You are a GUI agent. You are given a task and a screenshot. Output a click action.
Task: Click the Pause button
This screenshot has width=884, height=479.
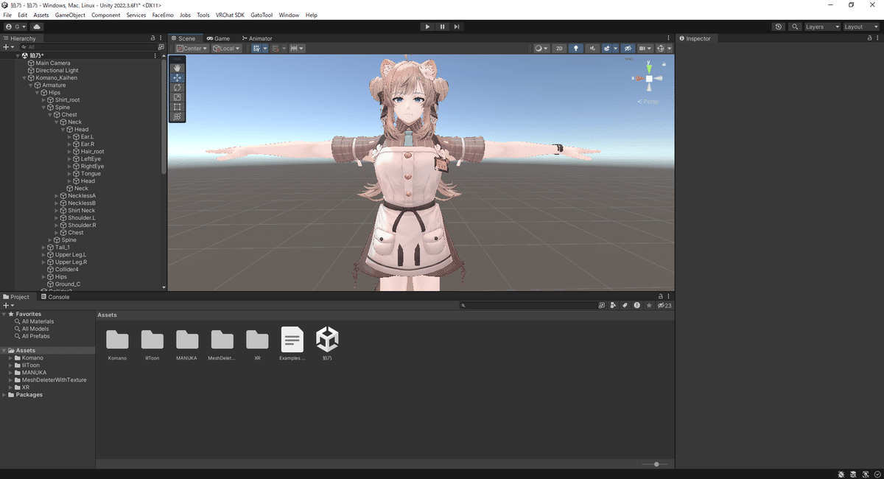click(442, 27)
